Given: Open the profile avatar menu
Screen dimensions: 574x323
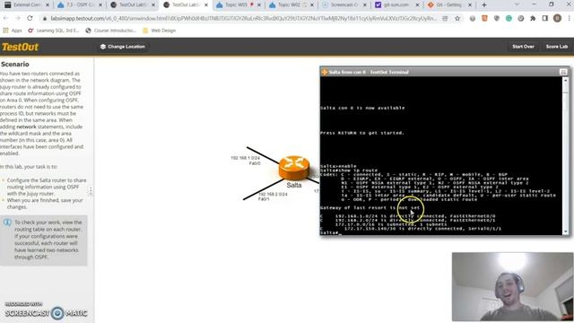Looking at the screenshot, I should pyautogui.click(x=557, y=18).
